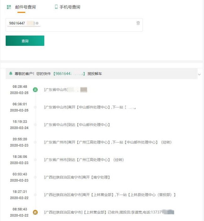The image size is (204, 221).
Task: Click timestamp 08:58:43
Action: coord(20,209)
